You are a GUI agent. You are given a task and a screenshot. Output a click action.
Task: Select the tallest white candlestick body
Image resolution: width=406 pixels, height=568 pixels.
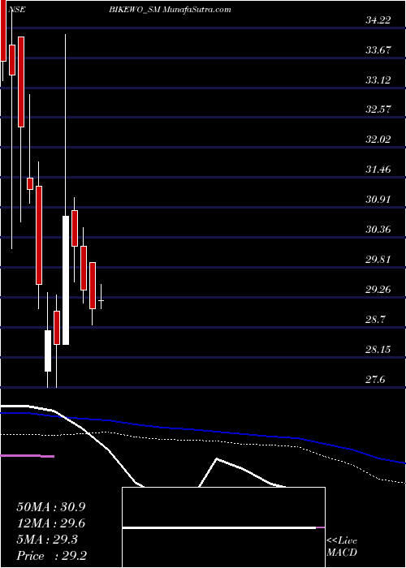[x=66, y=280]
